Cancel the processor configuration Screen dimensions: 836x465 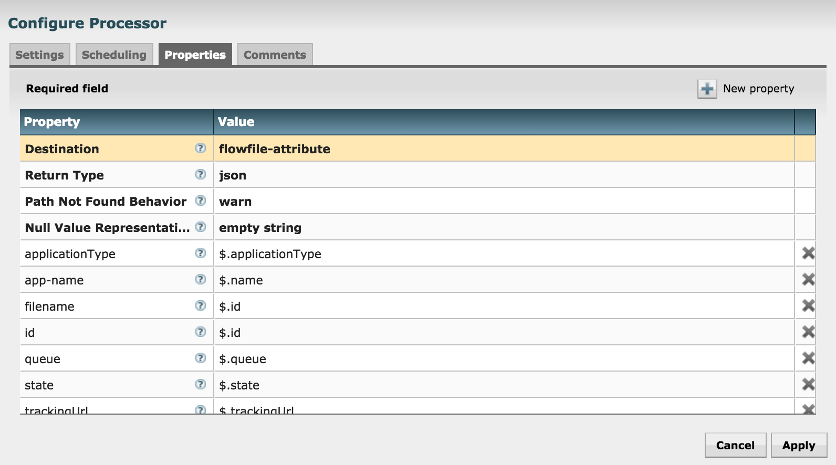click(735, 446)
